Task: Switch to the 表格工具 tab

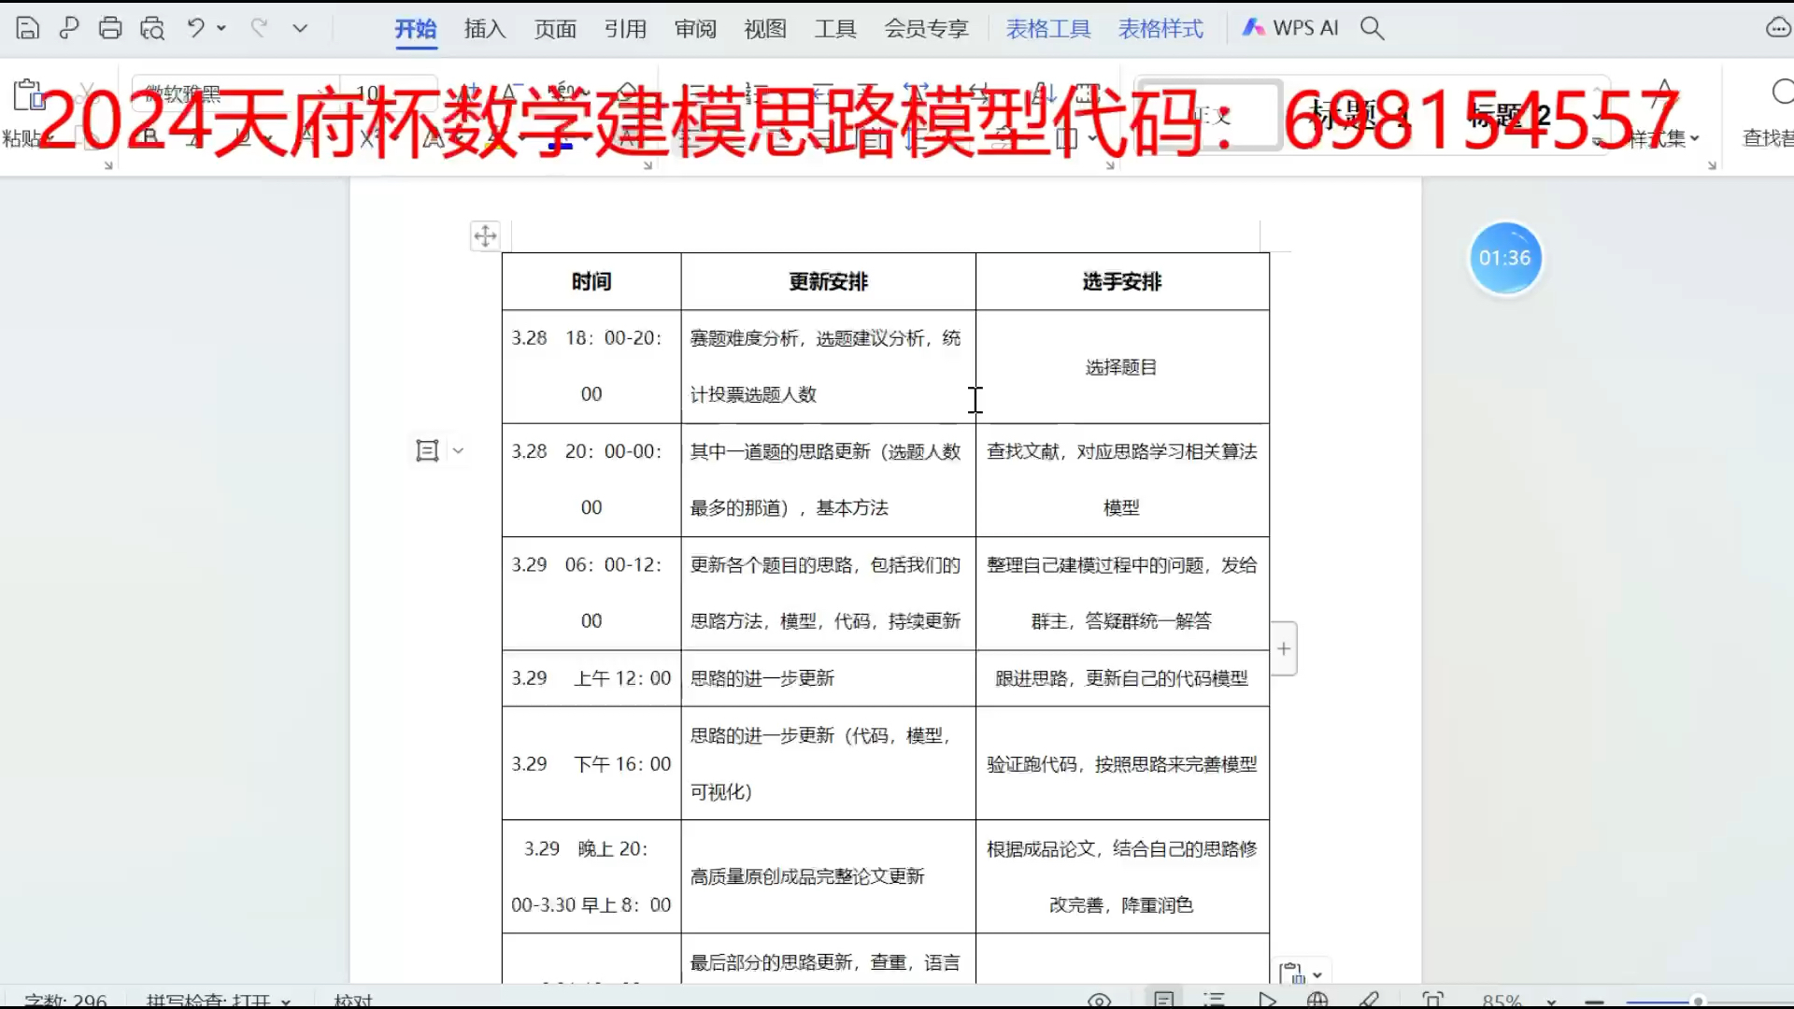Action: (x=1047, y=29)
